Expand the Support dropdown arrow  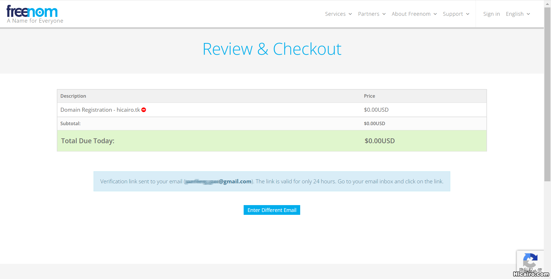point(467,14)
